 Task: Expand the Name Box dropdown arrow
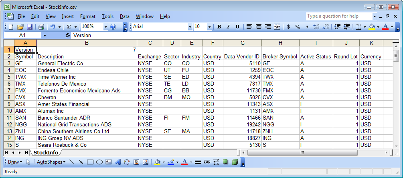point(45,35)
